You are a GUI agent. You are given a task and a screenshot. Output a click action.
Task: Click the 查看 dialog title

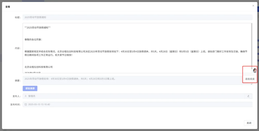point(8,7)
